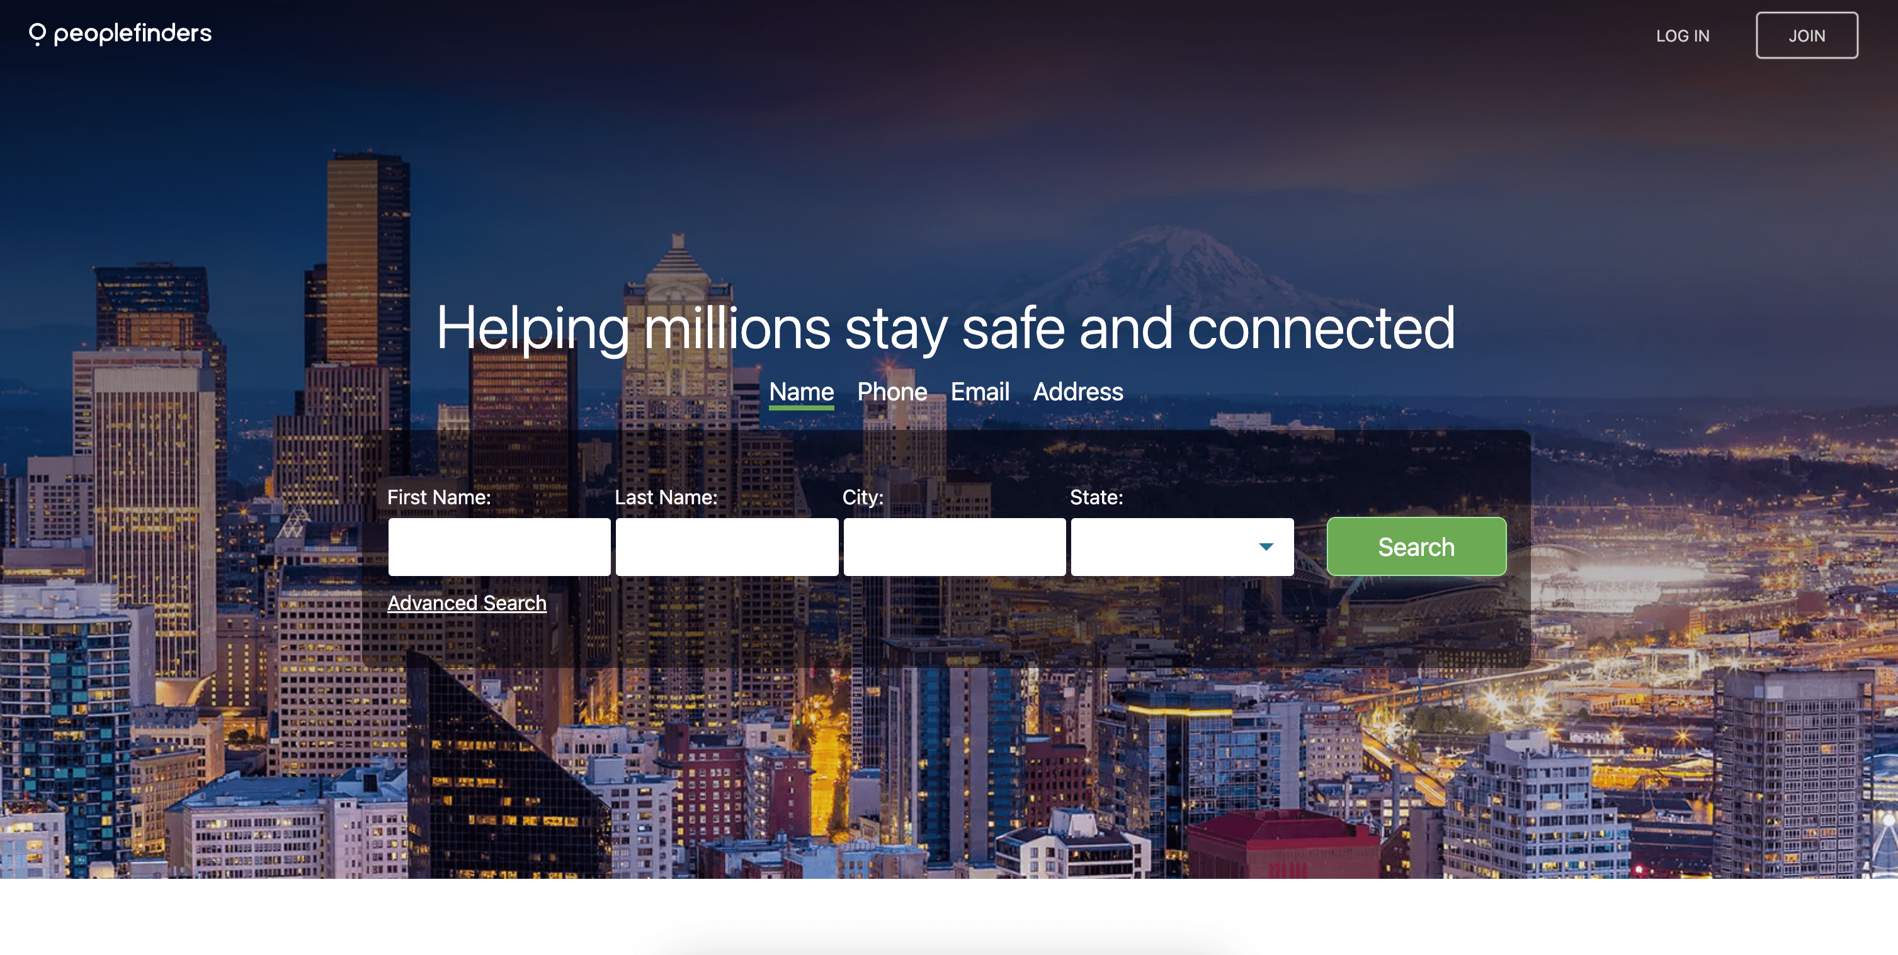Open the State dropdown list
The image size is (1898, 955).
coord(1182,547)
